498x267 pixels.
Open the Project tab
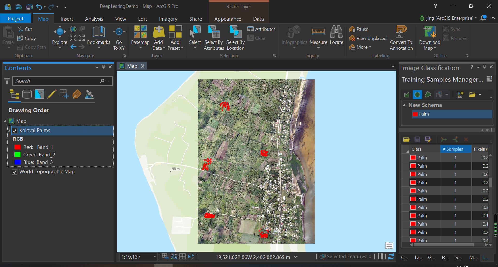click(15, 19)
